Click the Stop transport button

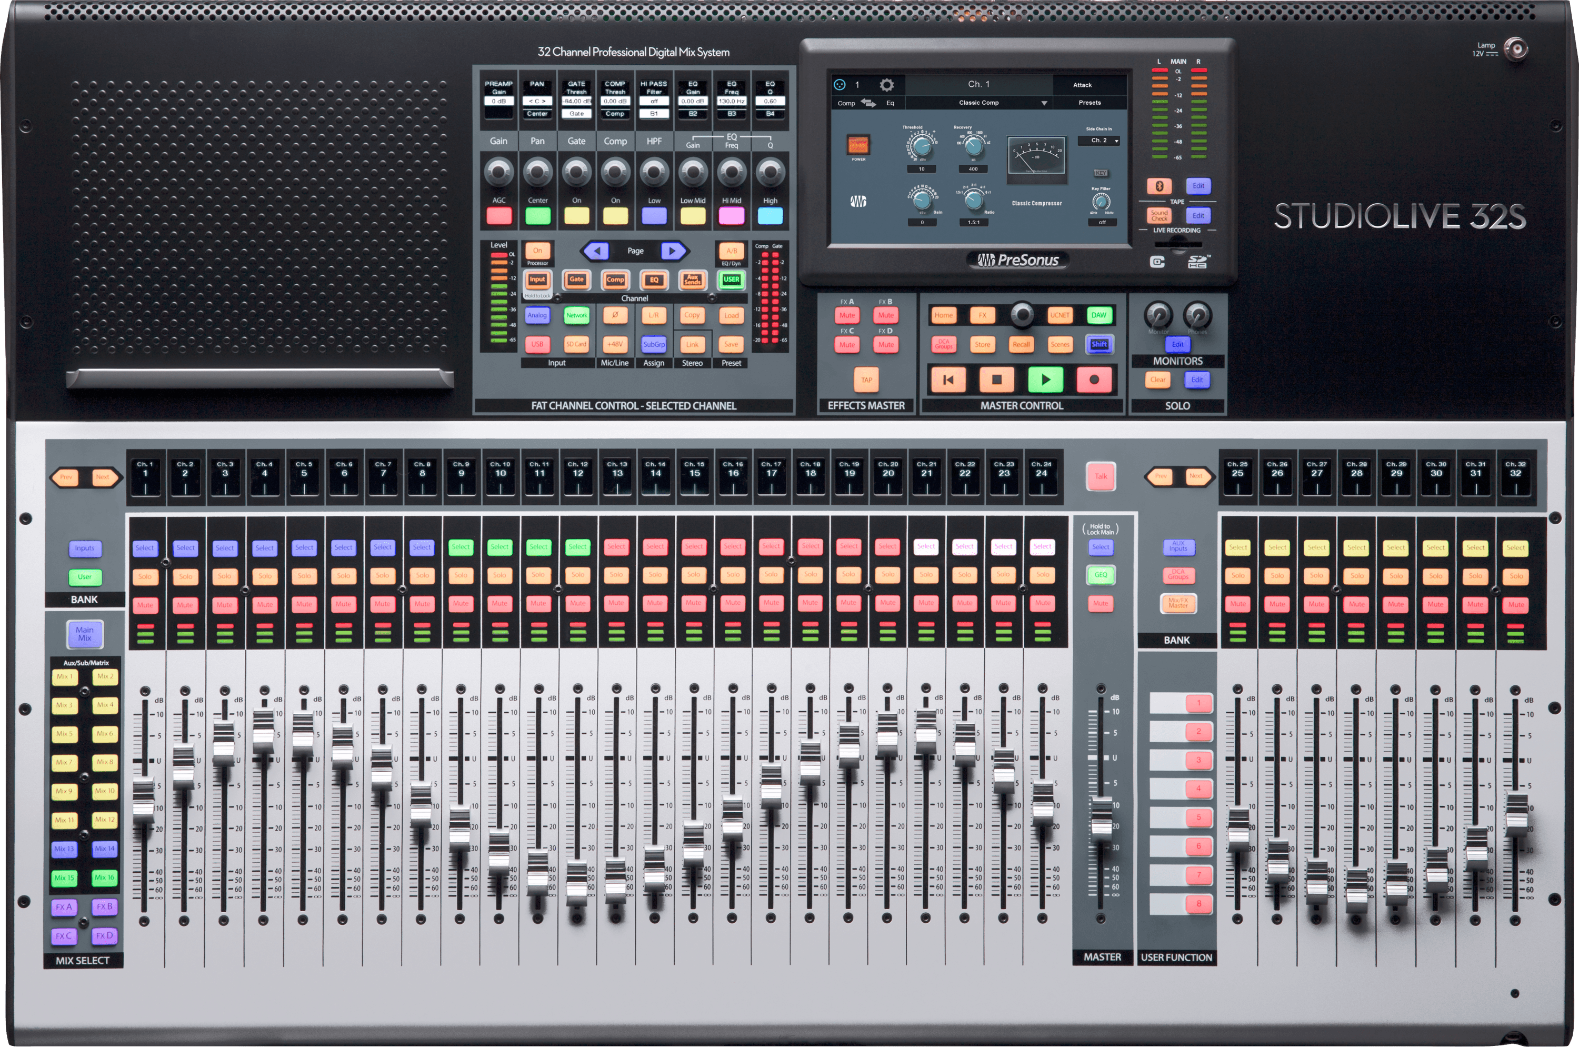996,380
